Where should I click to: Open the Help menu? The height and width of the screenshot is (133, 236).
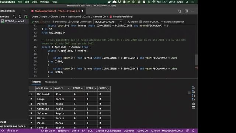[x=54, y=2]
